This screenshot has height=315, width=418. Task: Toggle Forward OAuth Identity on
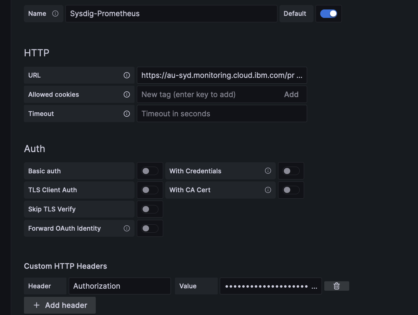coord(150,229)
